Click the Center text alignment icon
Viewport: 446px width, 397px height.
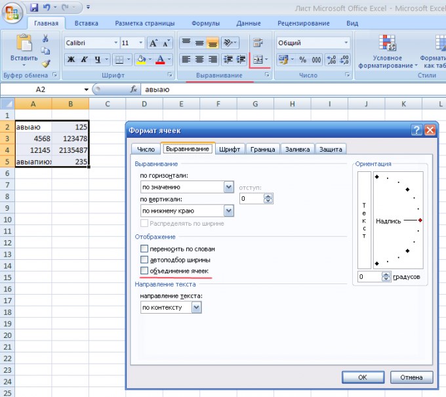point(199,60)
